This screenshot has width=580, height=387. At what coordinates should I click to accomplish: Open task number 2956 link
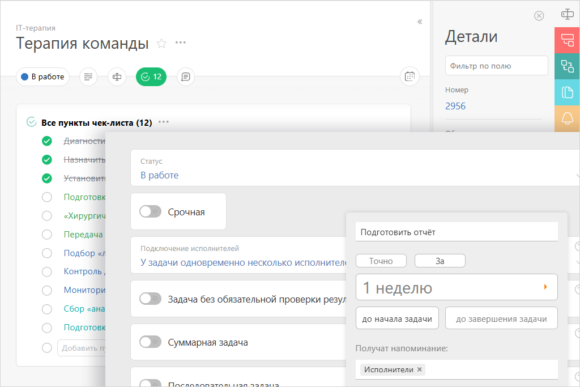tap(455, 106)
